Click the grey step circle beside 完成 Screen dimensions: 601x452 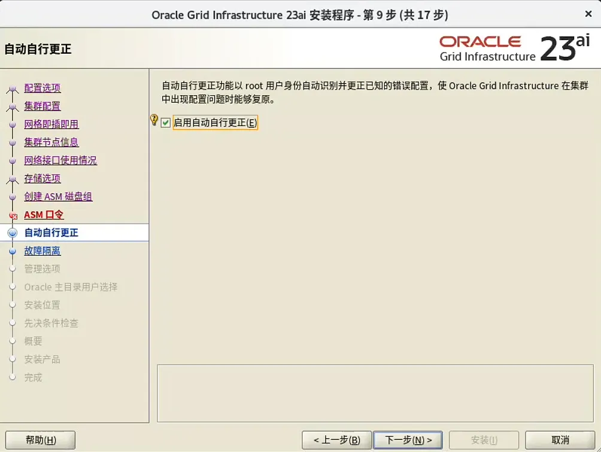point(13,377)
